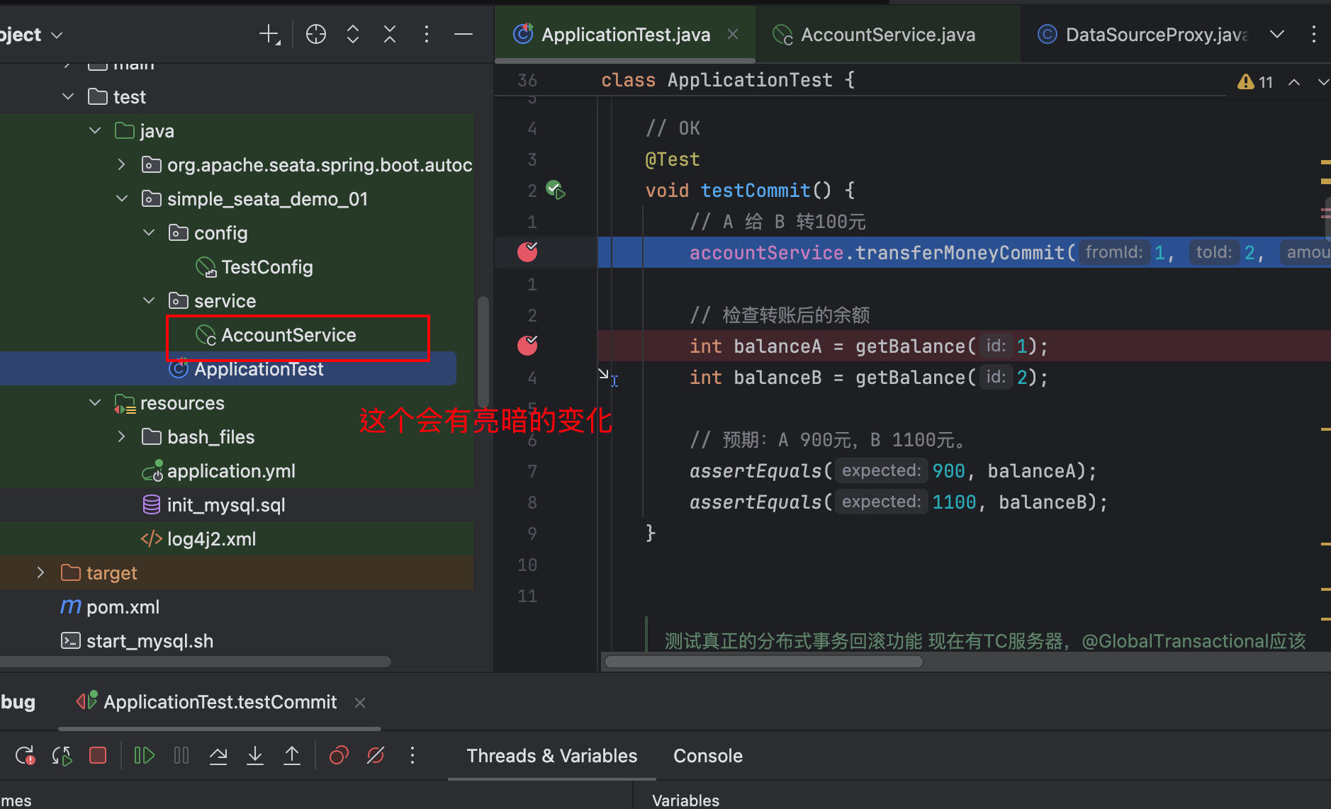Viewport: 1331px width, 809px height.
Task: Click the editor horizontal scrollbar
Action: (x=763, y=662)
